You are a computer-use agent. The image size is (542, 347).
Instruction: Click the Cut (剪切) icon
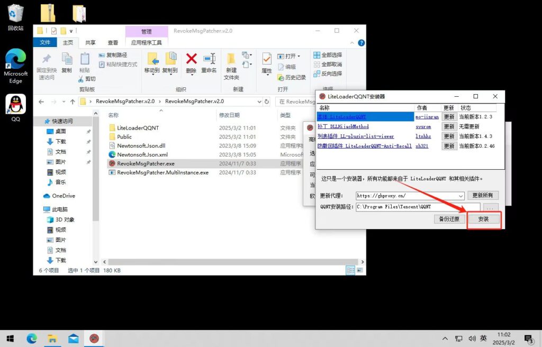click(85, 78)
